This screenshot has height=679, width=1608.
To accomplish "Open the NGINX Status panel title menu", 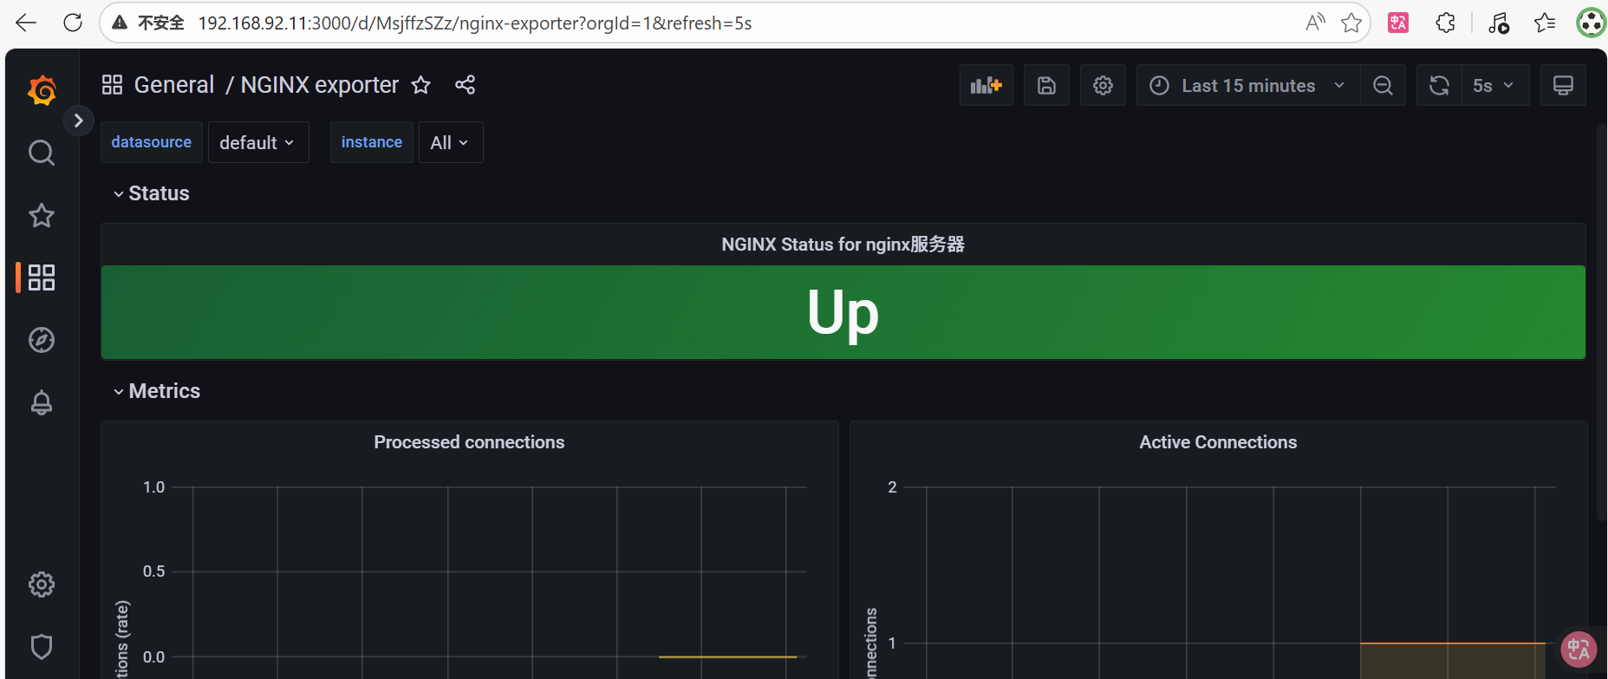I will pos(843,245).
